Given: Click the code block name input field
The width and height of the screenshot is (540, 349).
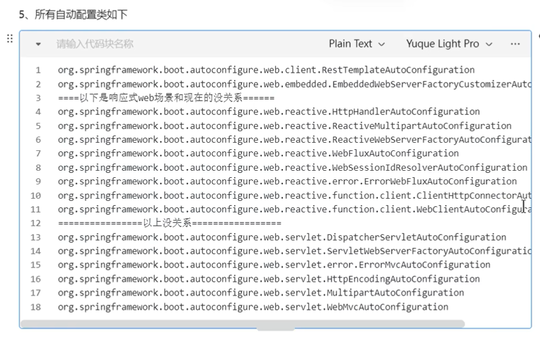Looking at the screenshot, I should click(95, 44).
